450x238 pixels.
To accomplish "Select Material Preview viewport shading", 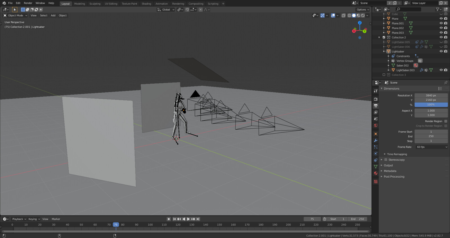I will [358, 15].
